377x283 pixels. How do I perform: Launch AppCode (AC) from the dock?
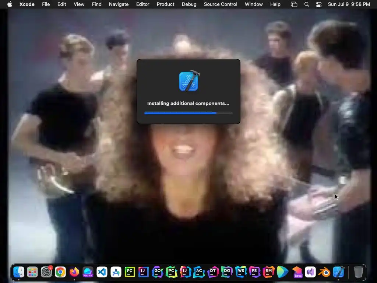[x=199, y=272]
